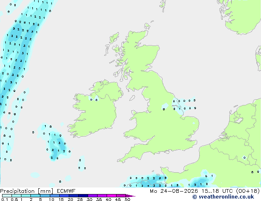Click the 'Precipitation [mm]' title text
This screenshot has width=261, height=201.
(x=27, y=191)
